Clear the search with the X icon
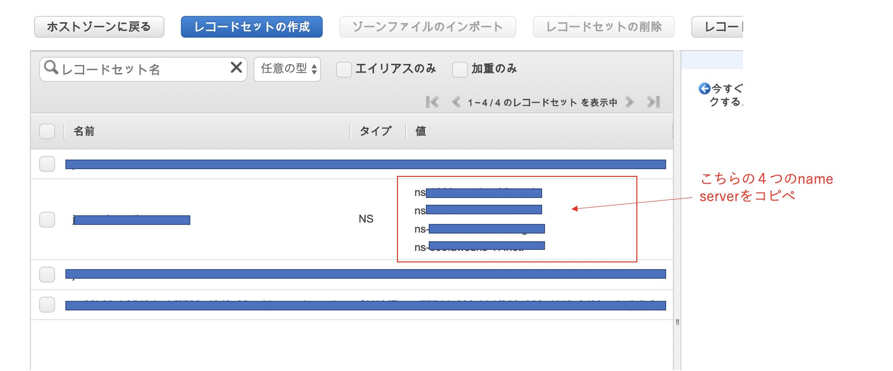The width and height of the screenshot is (893, 371). (236, 67)
